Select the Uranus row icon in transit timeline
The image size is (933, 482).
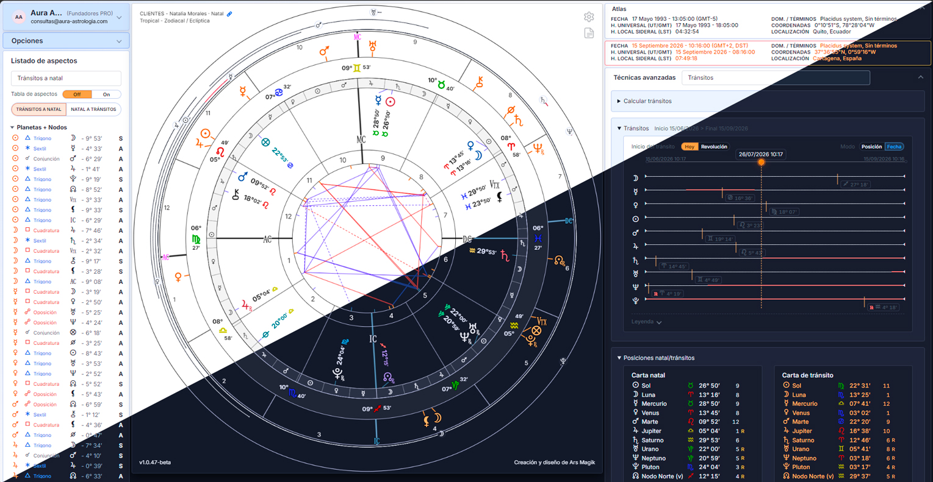click(x=635, y=274)
